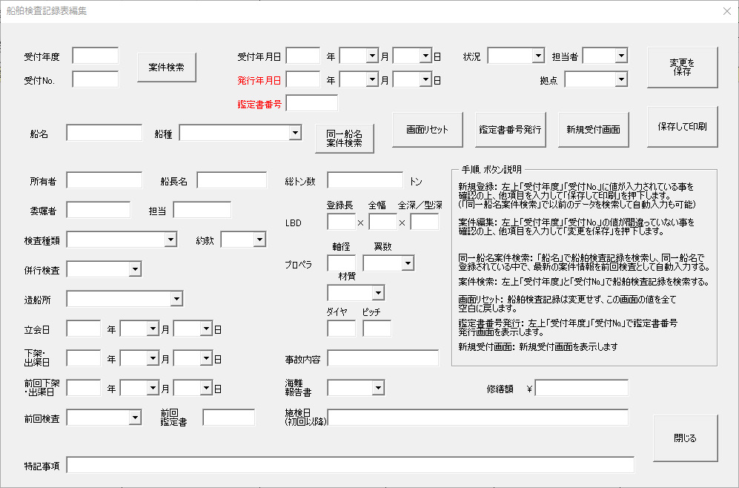Select the 修繕額 amount field
The height and width of the screenshot is (488, 739).
581,388
